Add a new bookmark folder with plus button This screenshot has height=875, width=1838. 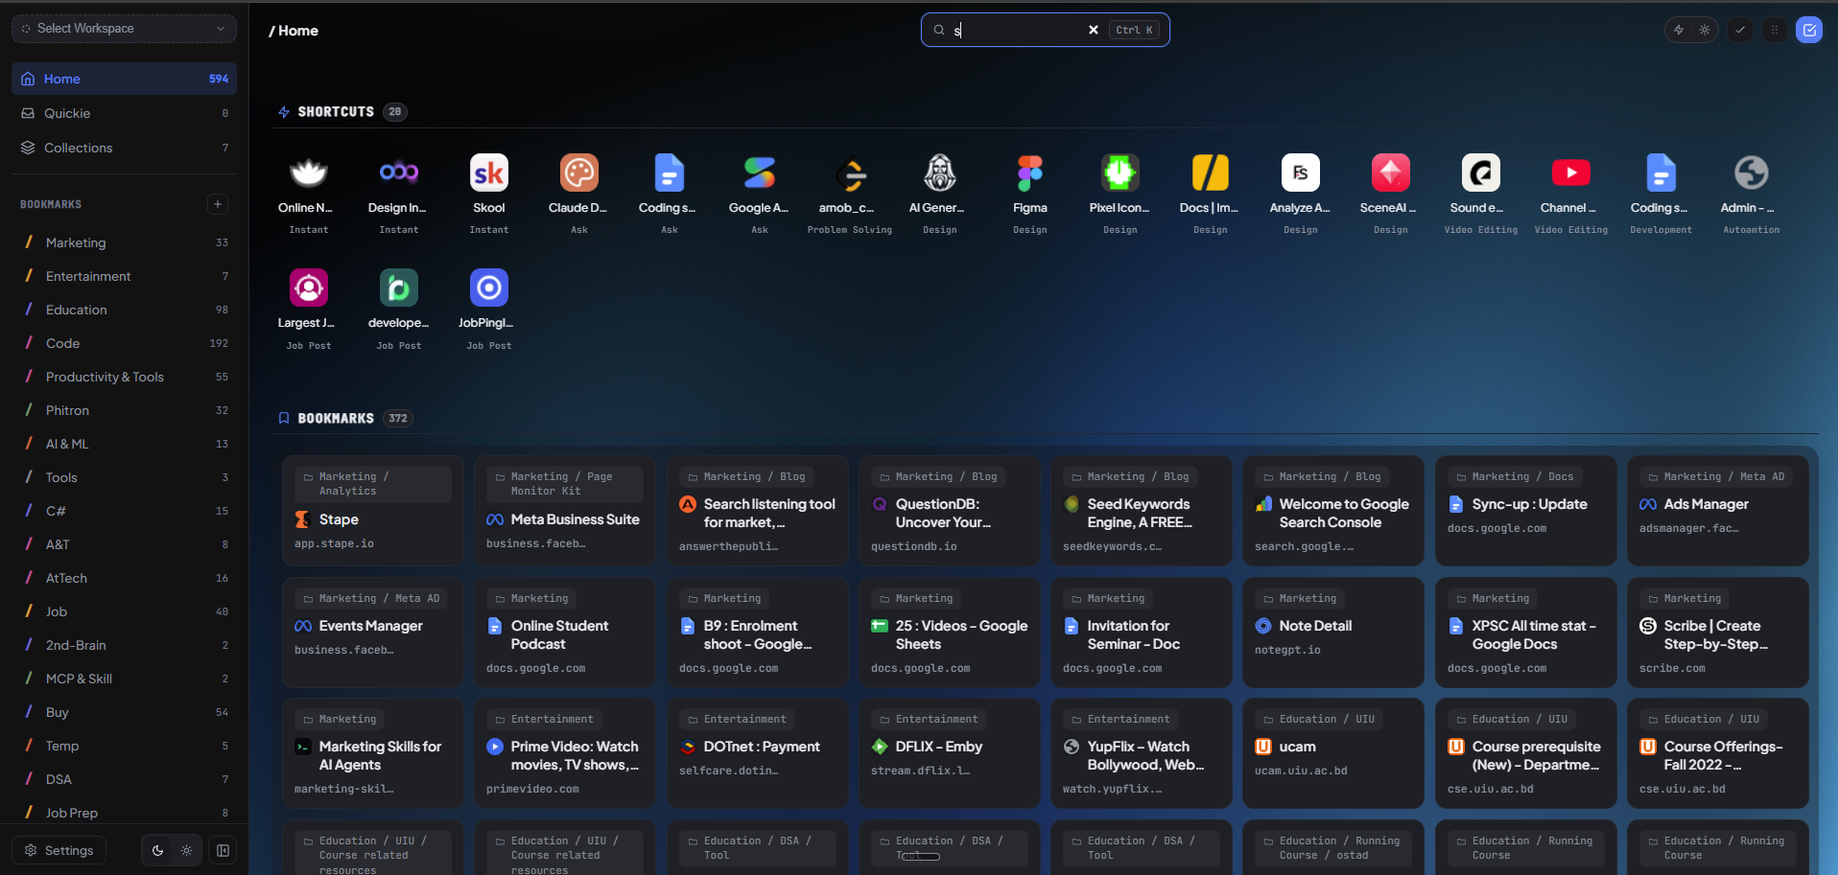click(218, 204)
